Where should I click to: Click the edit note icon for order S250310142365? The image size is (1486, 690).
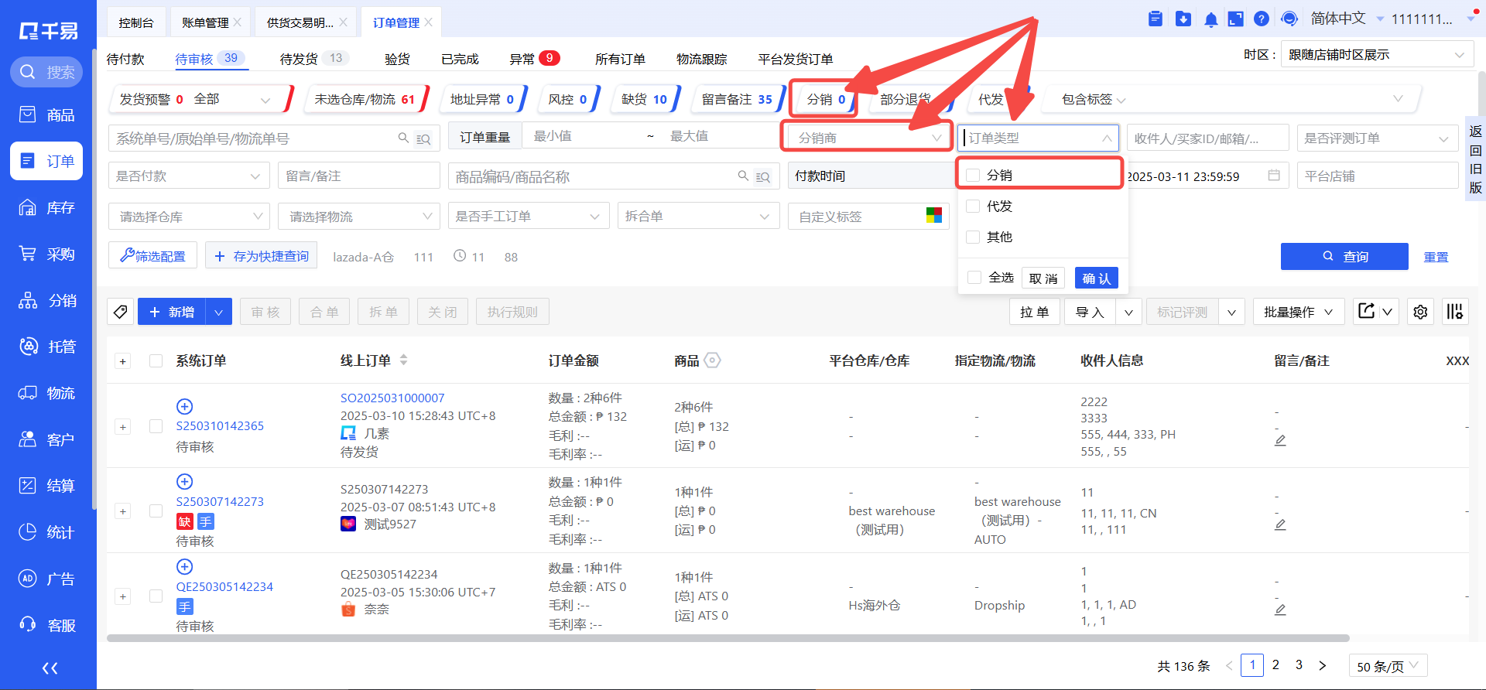pyautogui.click(x=1280, y=440)
